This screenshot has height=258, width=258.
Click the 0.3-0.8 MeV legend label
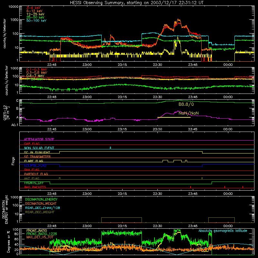coord(37,73)
